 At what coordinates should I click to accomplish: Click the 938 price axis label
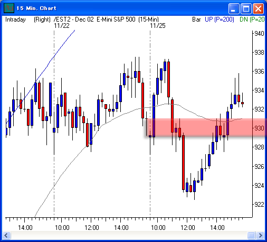tap(259, 52)
